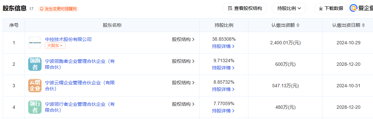The height and width of the screenshot is (119, 373).
Task: Click the 领行者 logo icon
Action: click(35, 107)
